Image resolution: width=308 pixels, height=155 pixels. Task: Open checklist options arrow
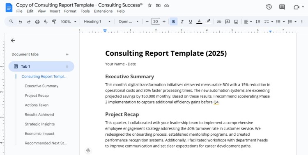point(272,22)
